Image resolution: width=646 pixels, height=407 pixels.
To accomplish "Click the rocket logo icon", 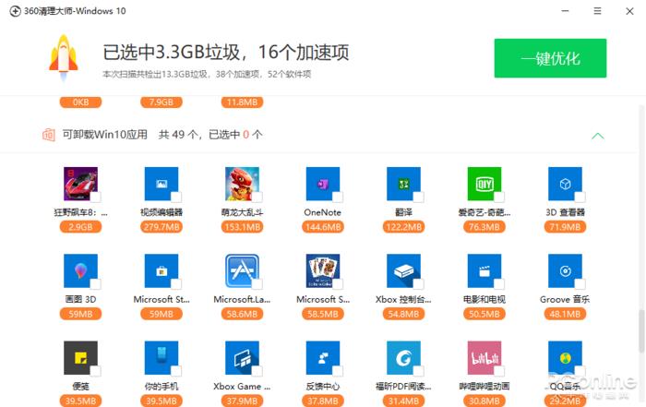I will pos(64,57).
